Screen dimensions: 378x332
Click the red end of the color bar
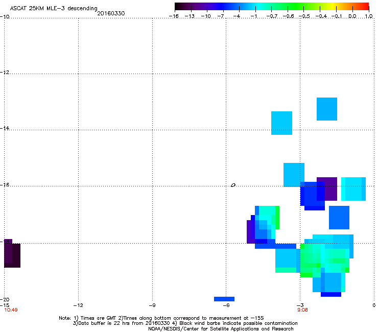365,7
